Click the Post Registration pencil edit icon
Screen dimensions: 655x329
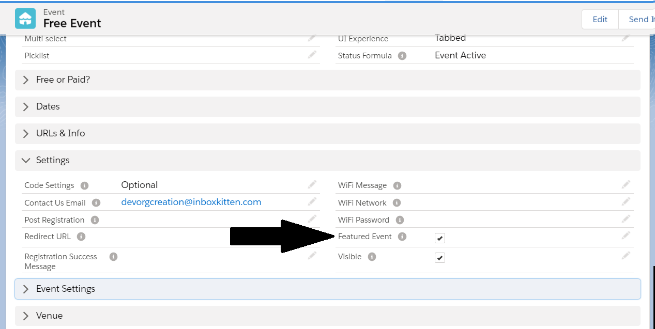(312, 218)
